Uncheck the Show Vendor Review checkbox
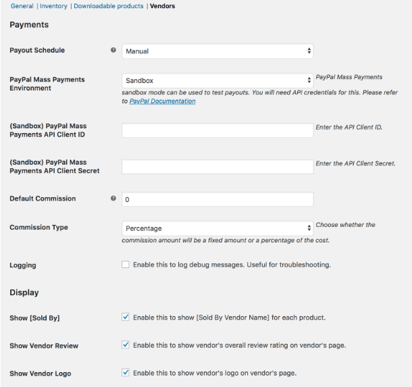 pyautogui.click(x=126, y=344)
